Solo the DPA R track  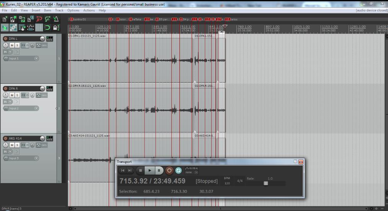pos(17,95)
